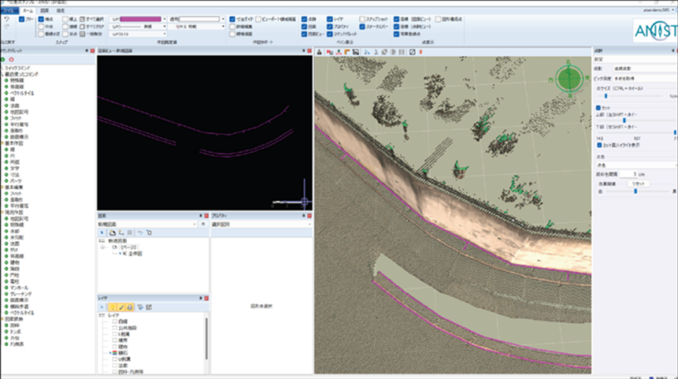Viewport: 678px width, 379px height.
Task: Adjust the 点サイズ slider handle
Action: [x=606, y=96]
